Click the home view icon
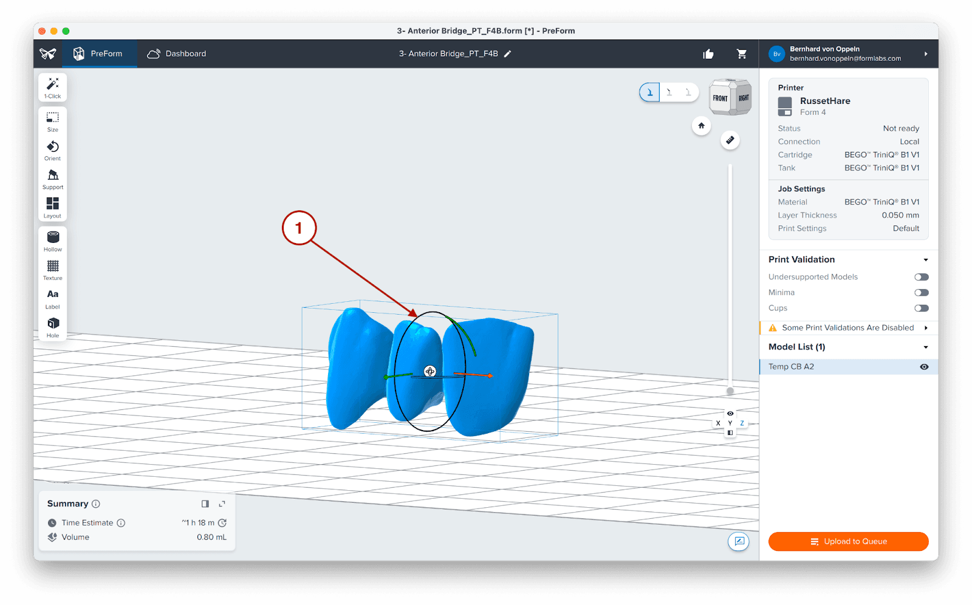This screenshot has height=605, width=972. pyautogui.click(x=701, y=126)
